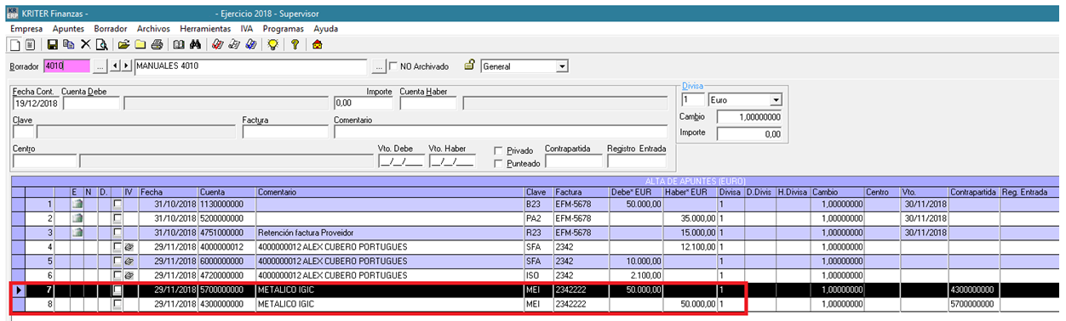1066x321 pixels.
Task: Open the Archivos menu
Action: click(x=154, y=28)
